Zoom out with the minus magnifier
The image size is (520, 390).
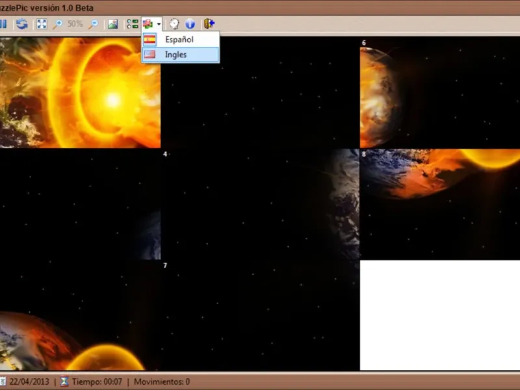coord(93,24)
